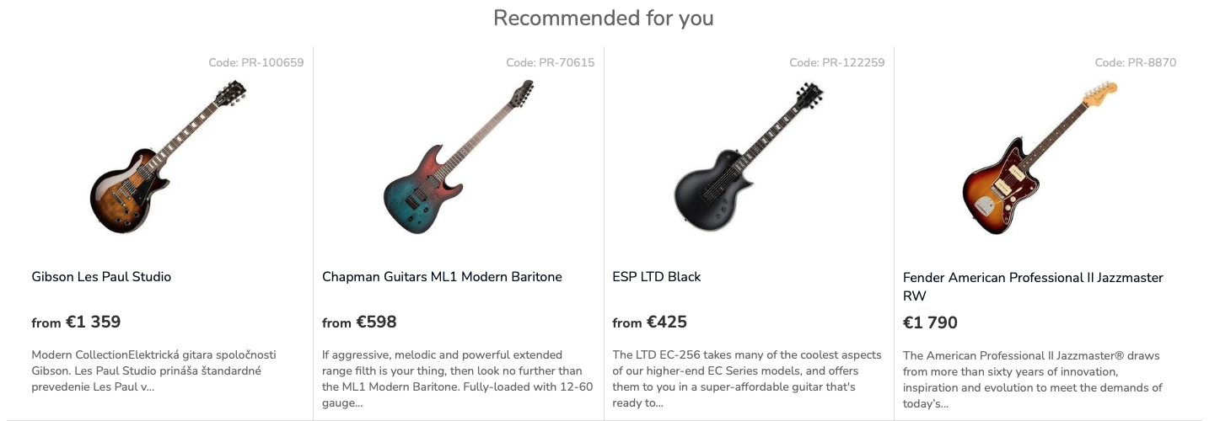Click the Fender Jazzmaster guitar image
This screenshot has height=421, width=1220.
point(1039,157)
